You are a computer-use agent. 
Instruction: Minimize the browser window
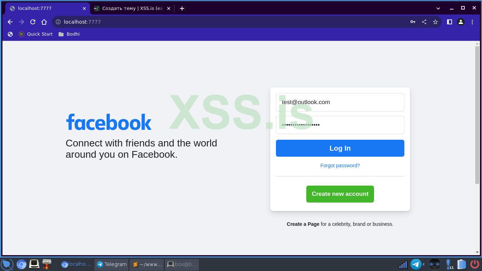click(x=452, y=8)
